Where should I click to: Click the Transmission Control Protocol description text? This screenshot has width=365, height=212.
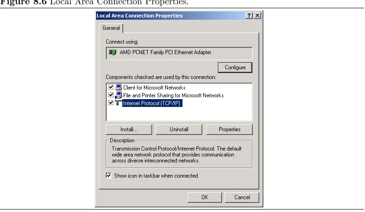click(x=177, y=155)
